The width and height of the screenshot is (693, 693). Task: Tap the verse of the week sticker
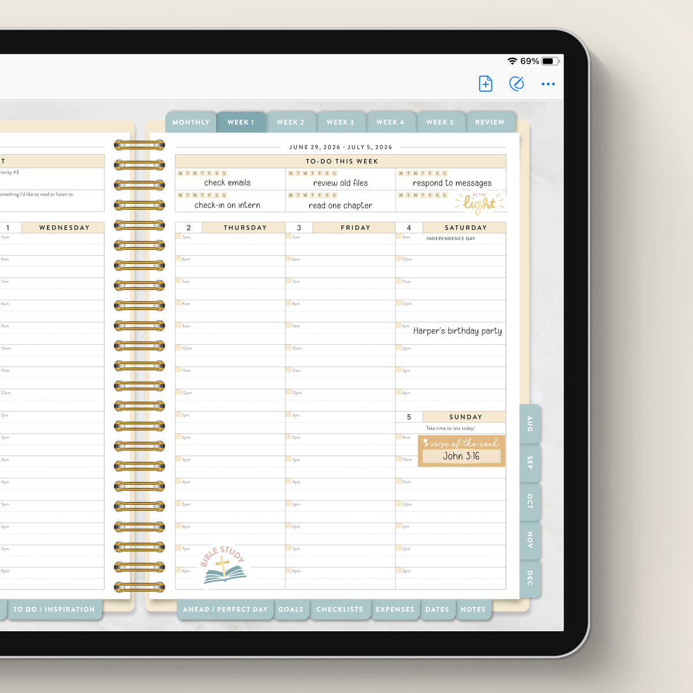coord(461,450)
